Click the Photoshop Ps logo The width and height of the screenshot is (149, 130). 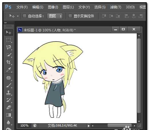coord(8,7)
